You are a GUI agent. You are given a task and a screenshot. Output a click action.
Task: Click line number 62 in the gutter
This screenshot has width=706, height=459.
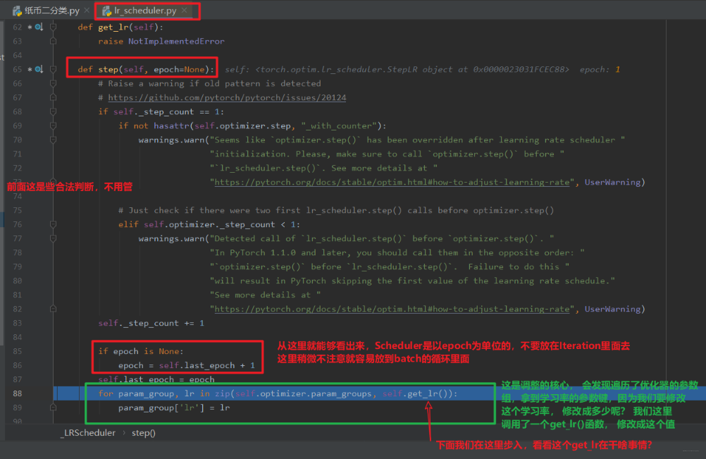pyautogui.click(x=17, y=27)
